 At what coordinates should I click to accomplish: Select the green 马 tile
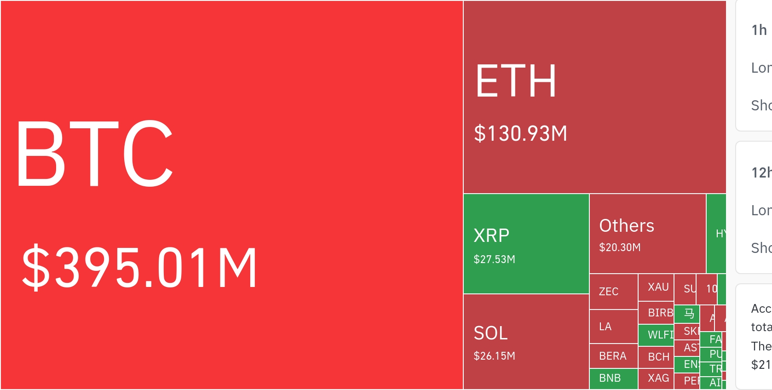point(687,314)
